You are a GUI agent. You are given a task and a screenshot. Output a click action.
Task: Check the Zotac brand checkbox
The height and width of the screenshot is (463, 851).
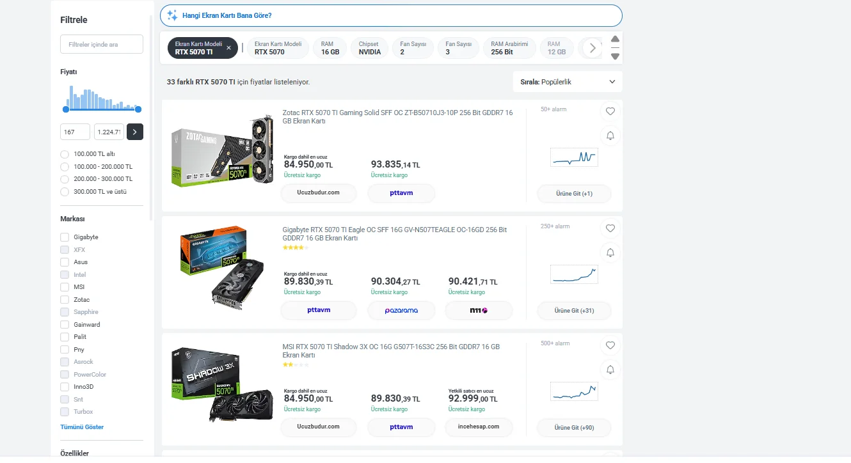pos(64,299)
